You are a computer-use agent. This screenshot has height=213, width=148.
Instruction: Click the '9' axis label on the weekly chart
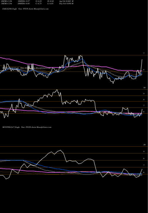pyautogui.click(x=144, y=94)
